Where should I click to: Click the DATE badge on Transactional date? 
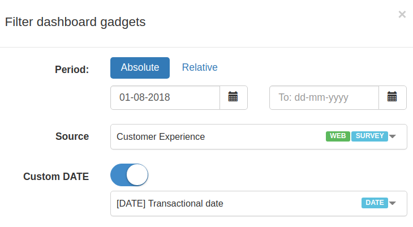tap(375, 203)
